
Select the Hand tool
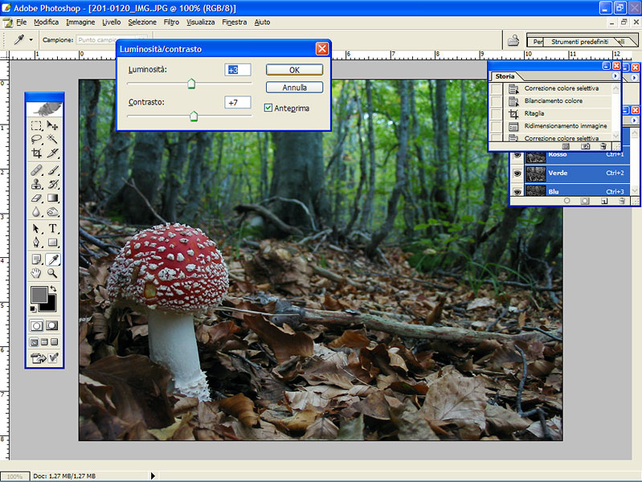click(x=37, y=273)
